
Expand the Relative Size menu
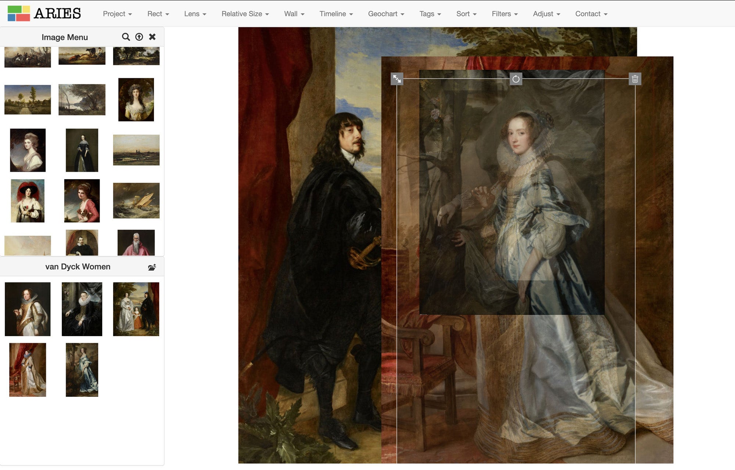click(x=245, y=14)
